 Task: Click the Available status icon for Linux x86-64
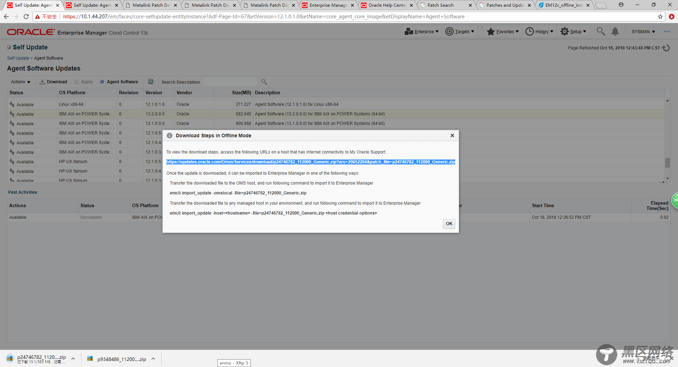[x=12, y=104]
